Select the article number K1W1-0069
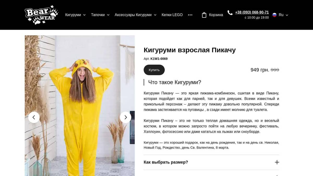The height and width of the screenshot is (176, 313). (x=159, y=59)
